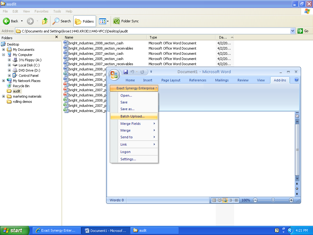Click the zoom slider handle in Word
The height and width of the screenshot is (235, 313).
click(x=273, y=200)
